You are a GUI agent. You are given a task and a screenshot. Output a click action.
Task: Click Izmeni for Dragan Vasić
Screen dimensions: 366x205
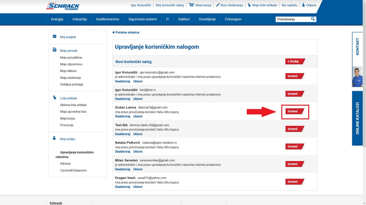[x=294, y=181]
